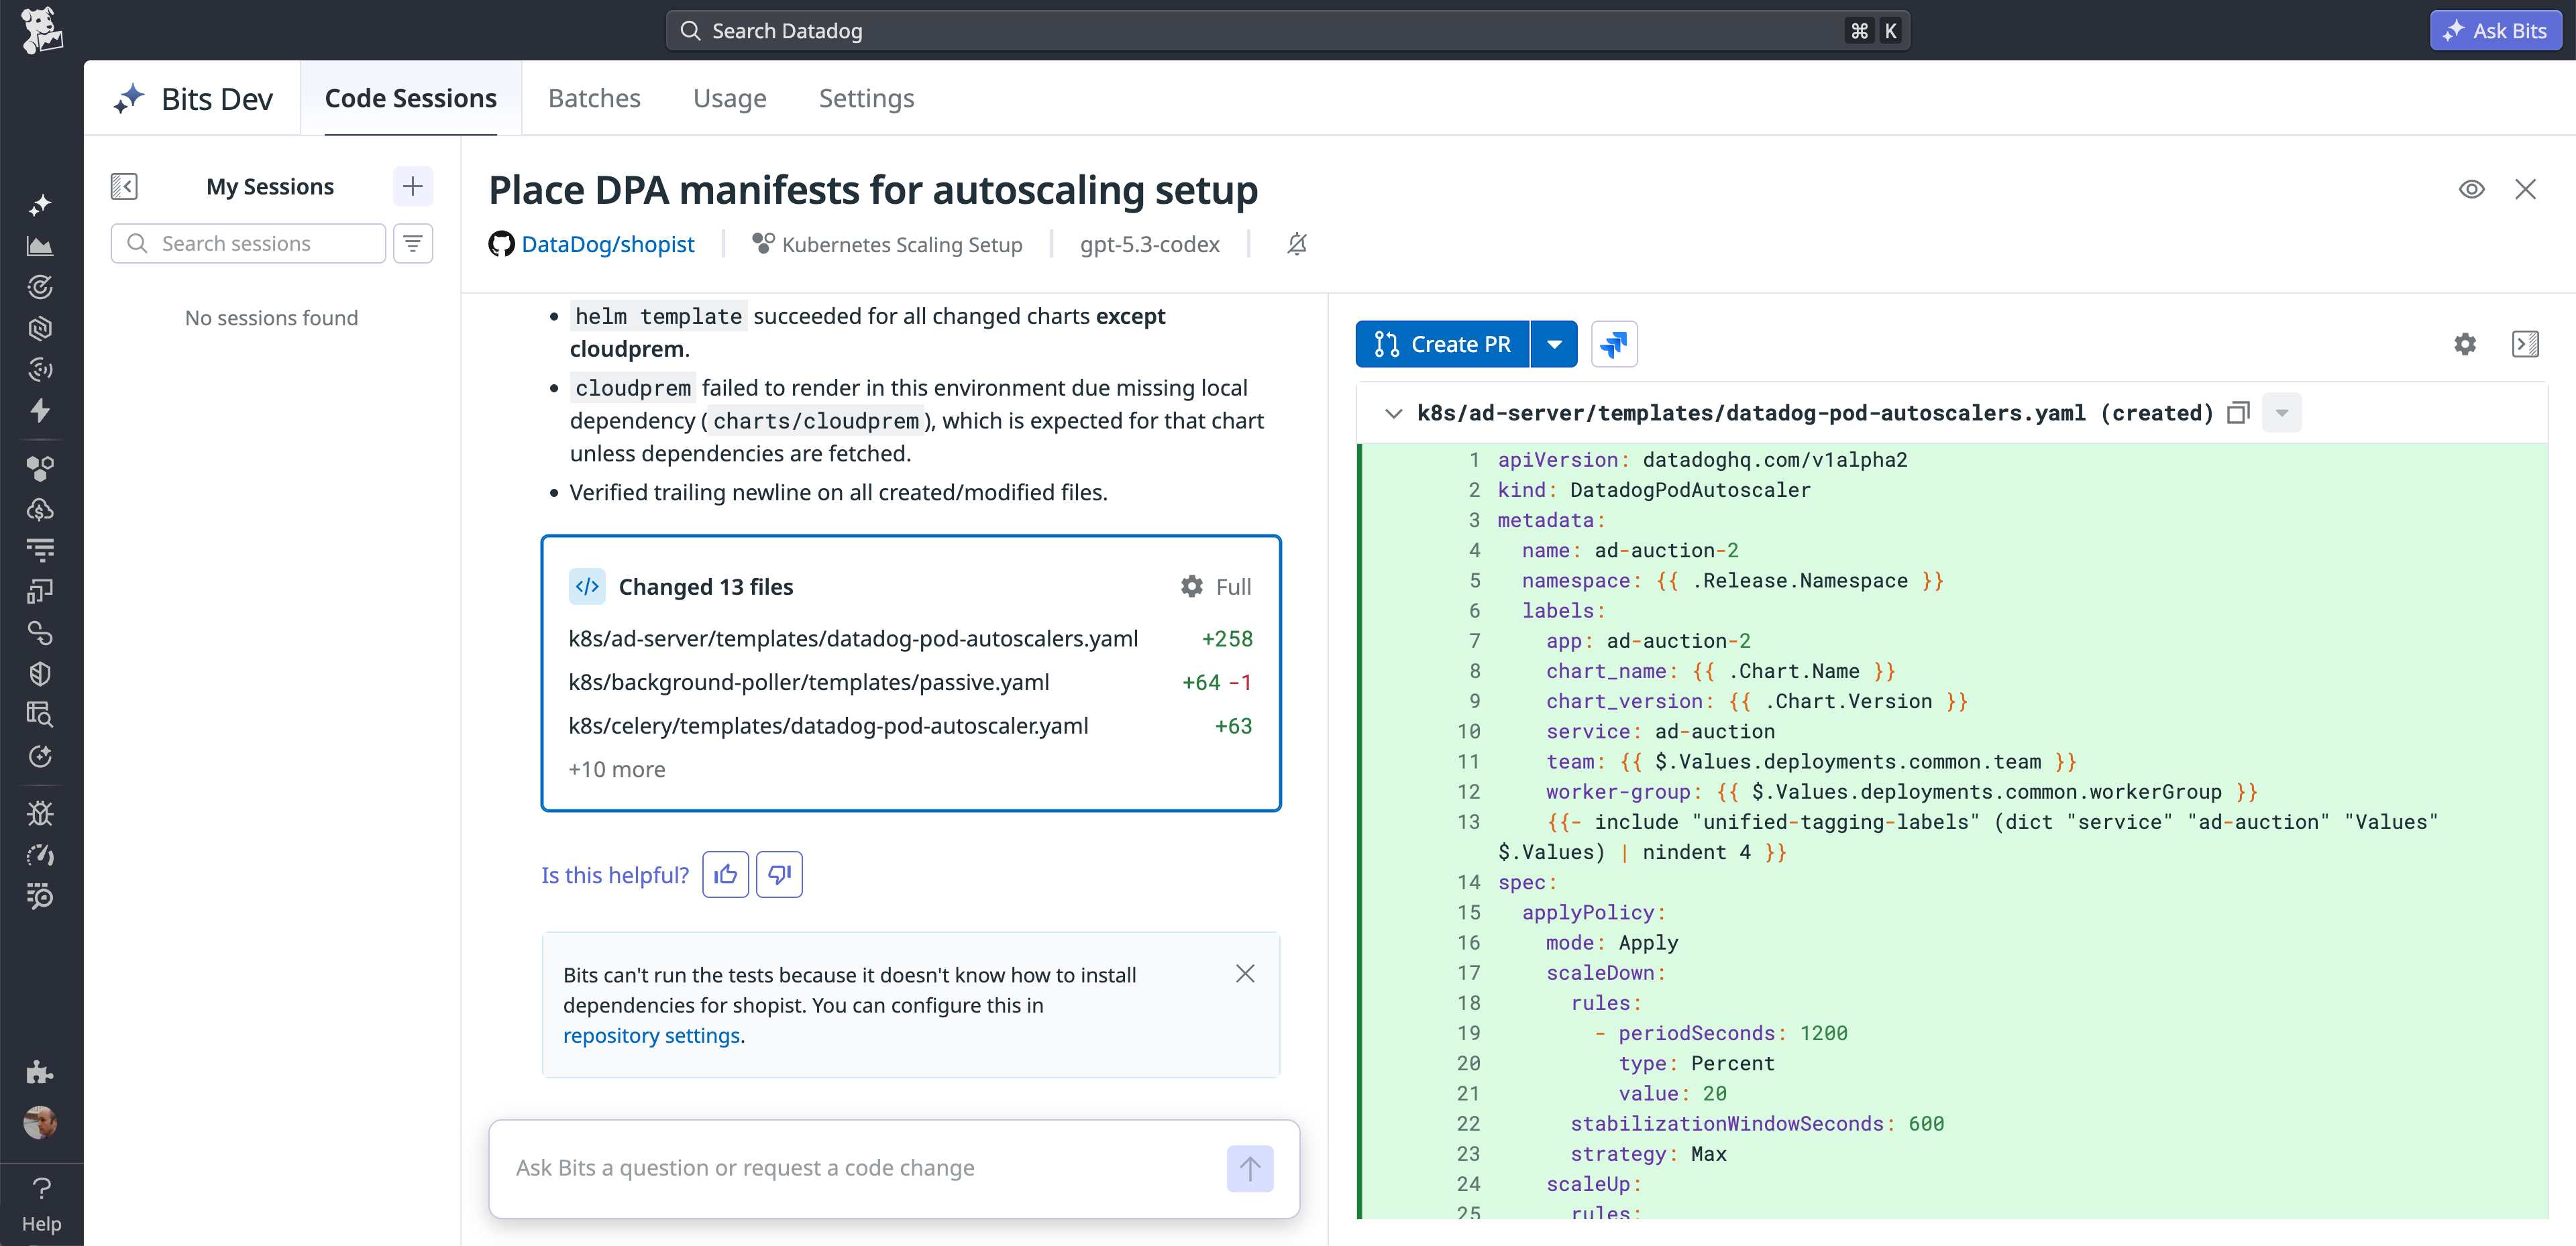2576x1246 pixels.
Task: Open the Watchdog radar sidebar icon
Action: [40, 287]
